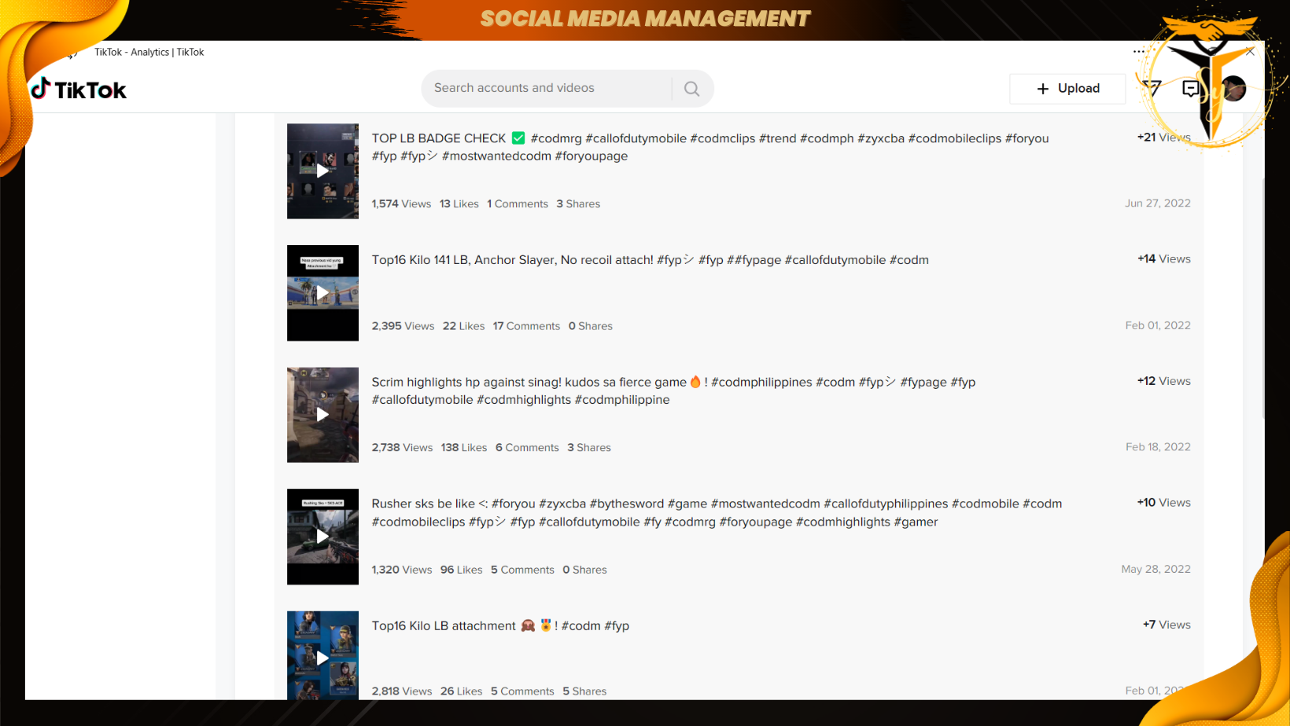The image size is (1290, 726).
Task: Play the Top16 Kilo LB attachment video thumbnail
Action: pyautogui.click(x=322, y=655)
